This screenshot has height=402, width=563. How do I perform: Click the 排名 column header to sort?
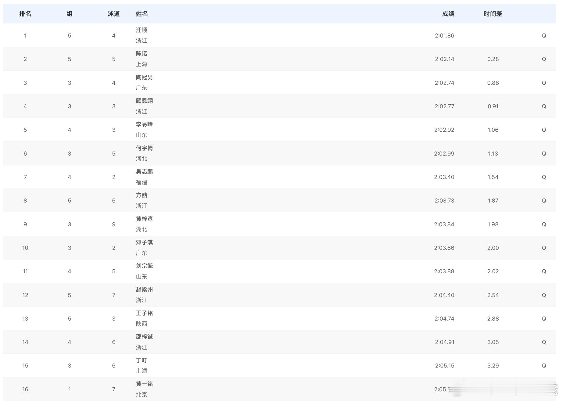pos(25,14)
